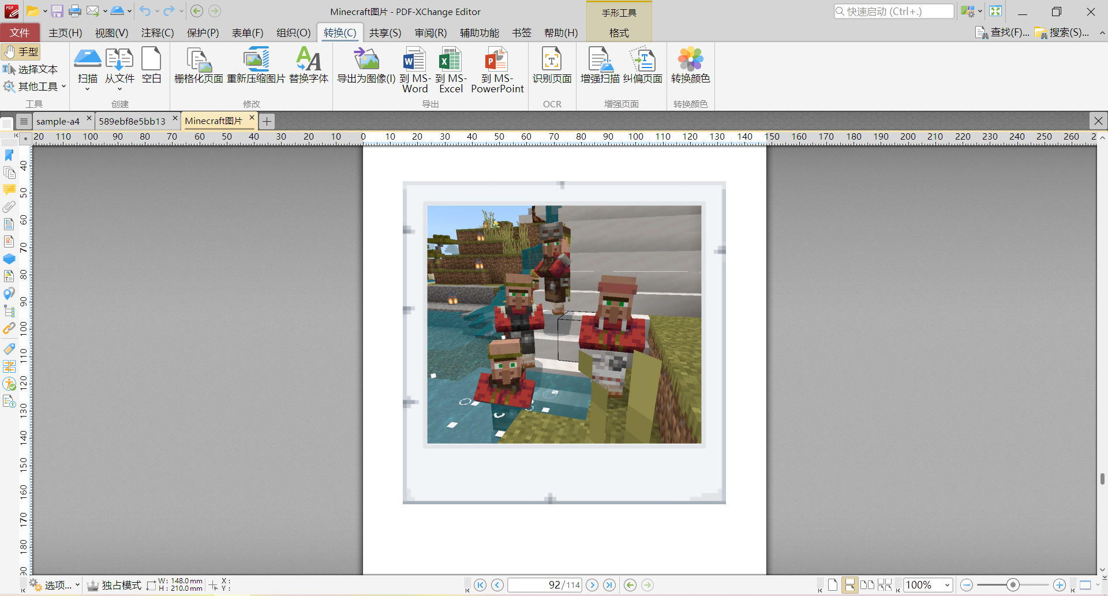Open the 转换颜色 (convert colors) tool
This screenshot has height=596, width=1108.
click(690, 66)
